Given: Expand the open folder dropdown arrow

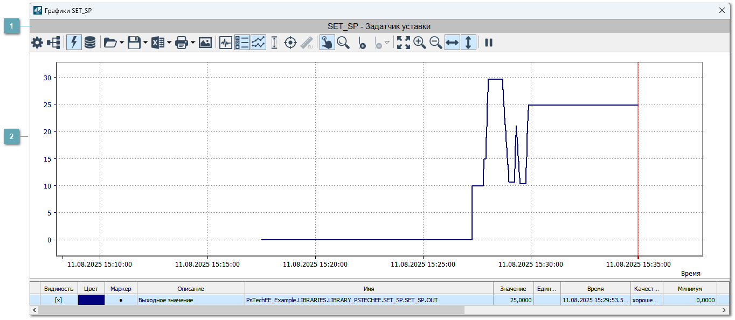Looking at the screenshot, I should coord(122,43).
